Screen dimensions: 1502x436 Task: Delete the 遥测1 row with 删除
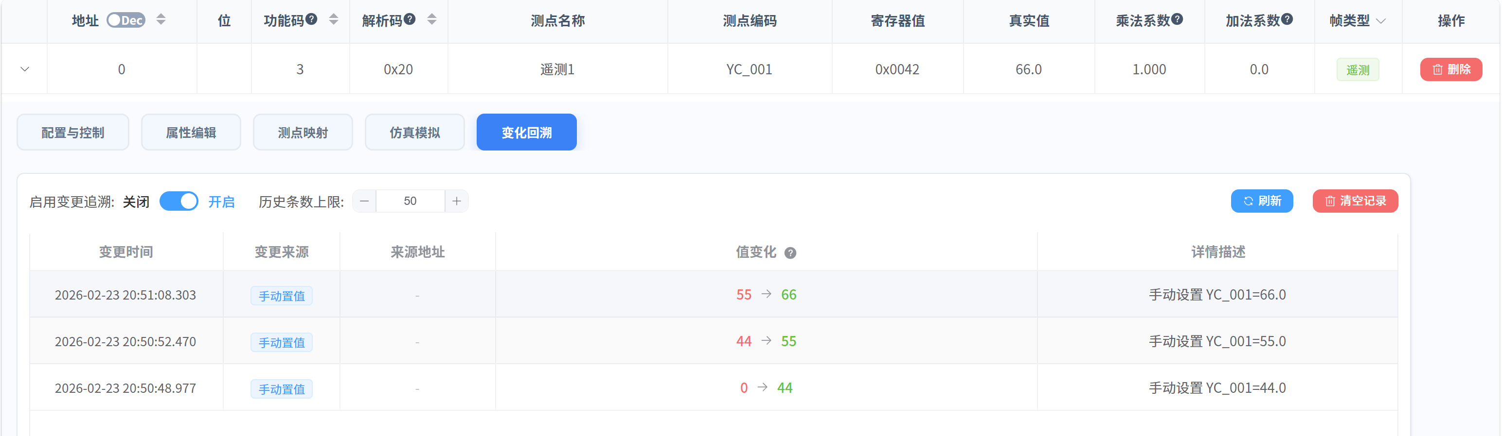1451,70
